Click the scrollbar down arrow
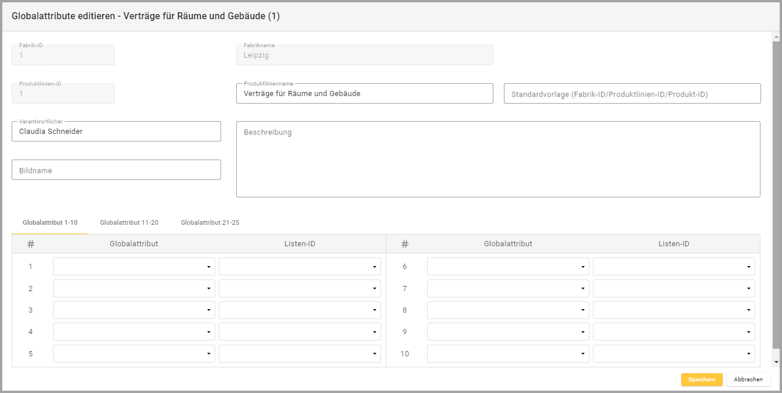Image resolution: width=782 pixels, height=393 pixels. [x=776, y=362]
